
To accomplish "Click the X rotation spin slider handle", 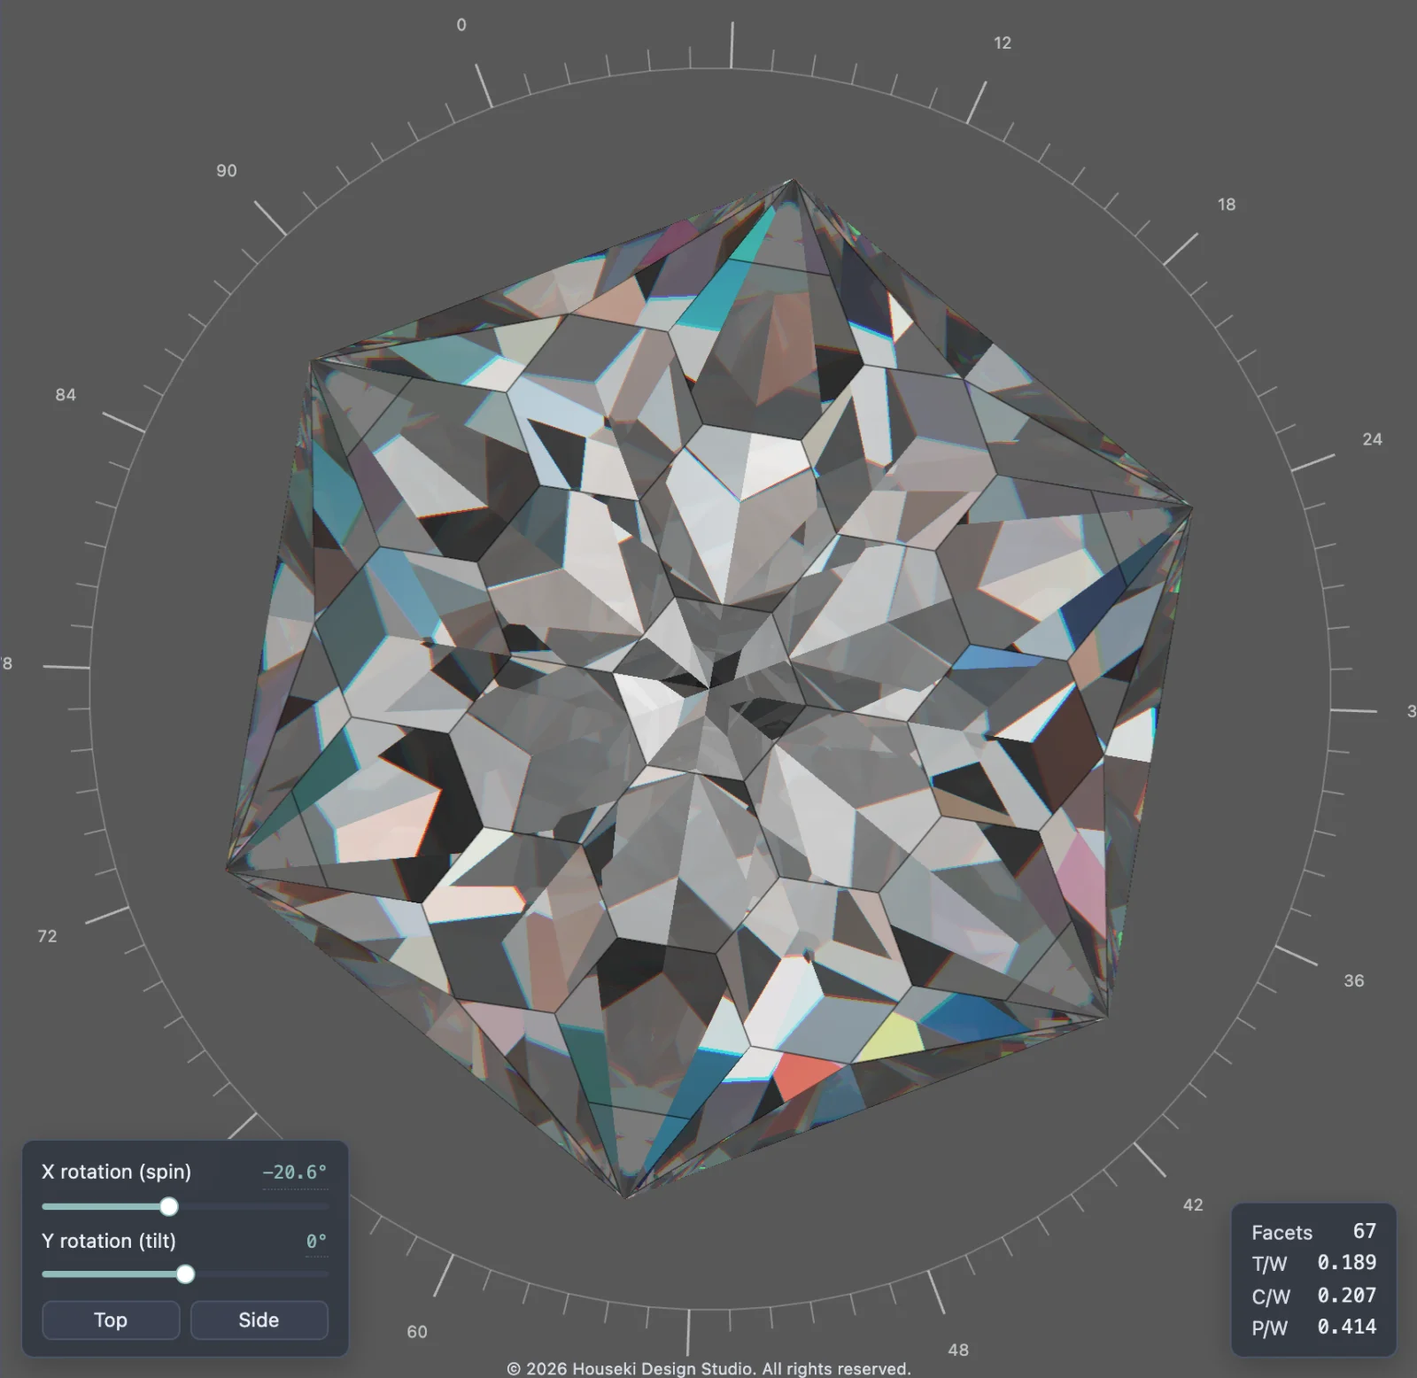I will (168, 1206).
